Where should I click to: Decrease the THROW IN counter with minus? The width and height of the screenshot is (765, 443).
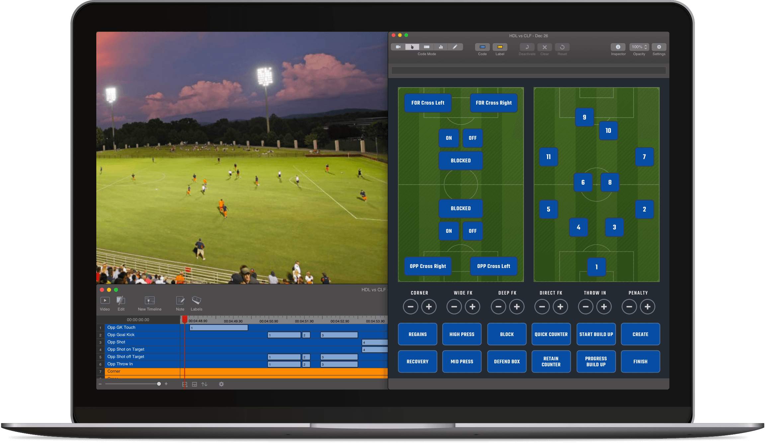585,307
